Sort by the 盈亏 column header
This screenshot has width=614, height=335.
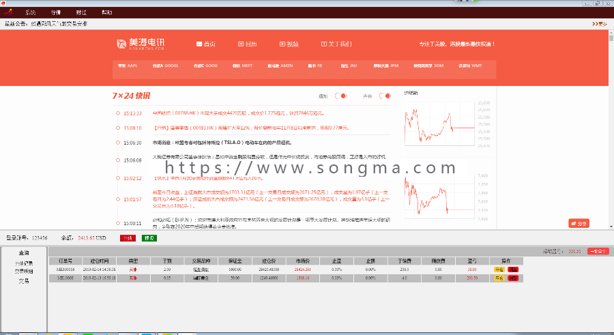472,261
